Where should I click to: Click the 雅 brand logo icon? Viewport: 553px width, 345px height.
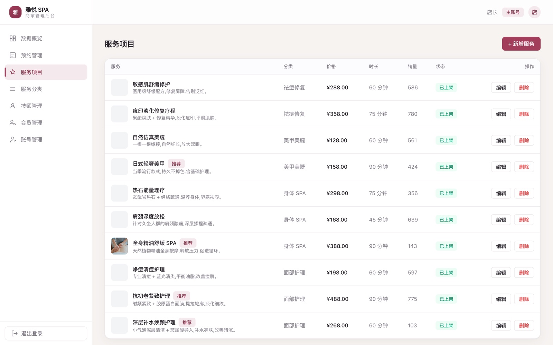click(x=15, y=12)
